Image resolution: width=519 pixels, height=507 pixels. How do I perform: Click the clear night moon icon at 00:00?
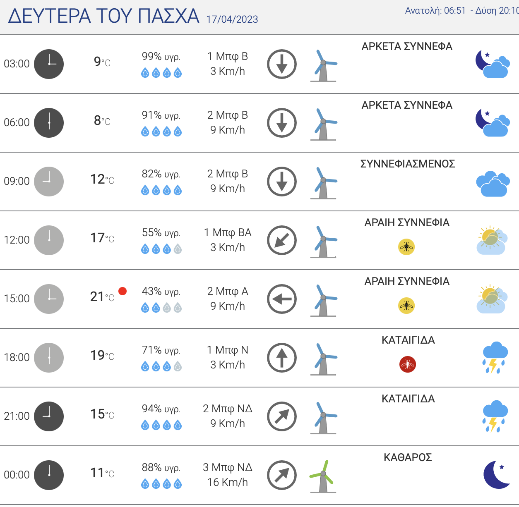(x=497, y=474)
